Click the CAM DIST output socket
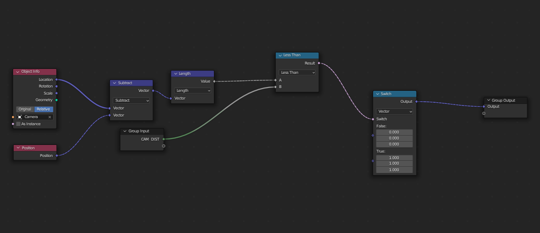 pyautogui.click(x=164, y=139)
